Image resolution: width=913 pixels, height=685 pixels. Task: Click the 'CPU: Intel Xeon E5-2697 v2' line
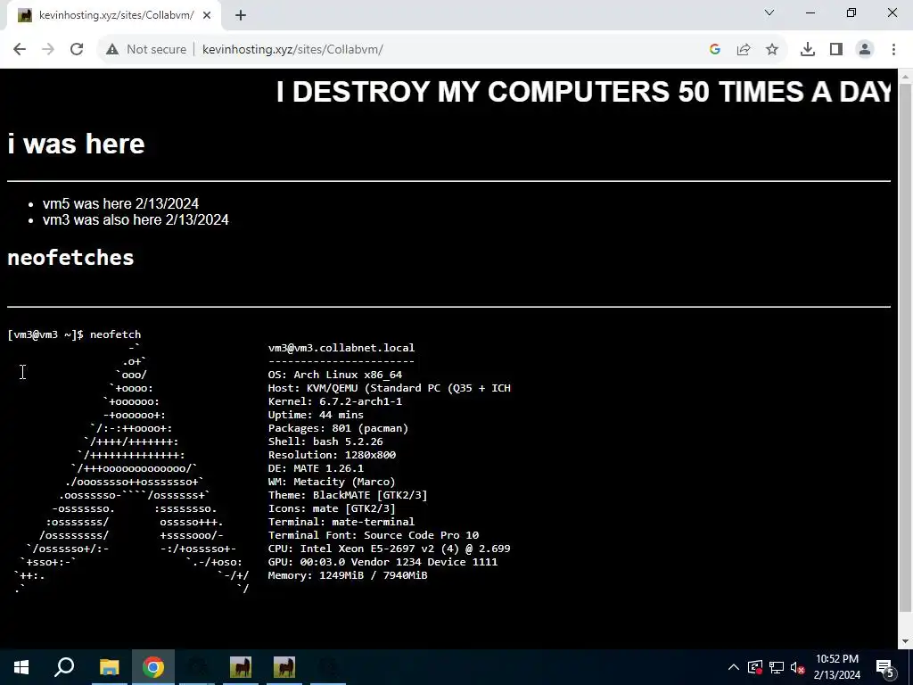point(389,549)
